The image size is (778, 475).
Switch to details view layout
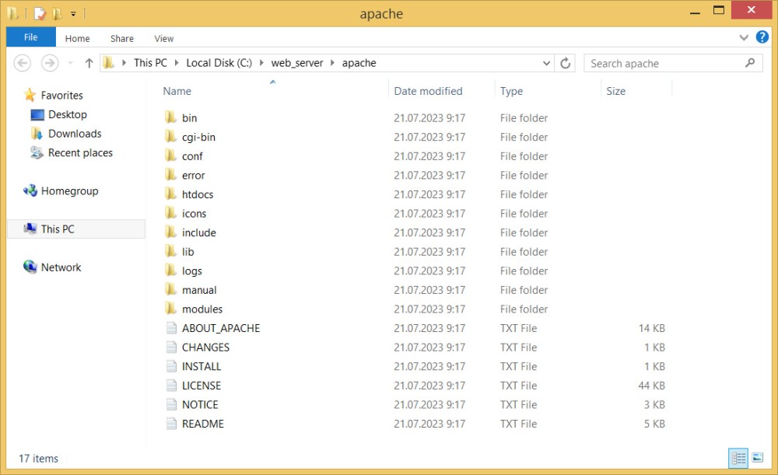[x=738, y=458]
